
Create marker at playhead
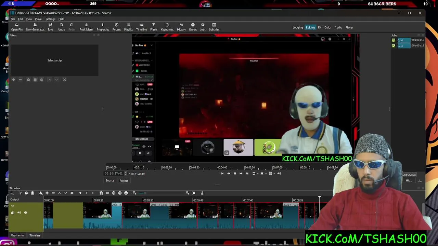coord(80,193)
